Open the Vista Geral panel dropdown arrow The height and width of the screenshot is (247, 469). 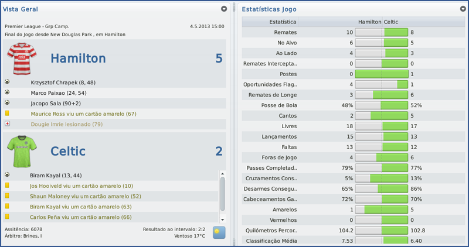[x=224, y=9]
